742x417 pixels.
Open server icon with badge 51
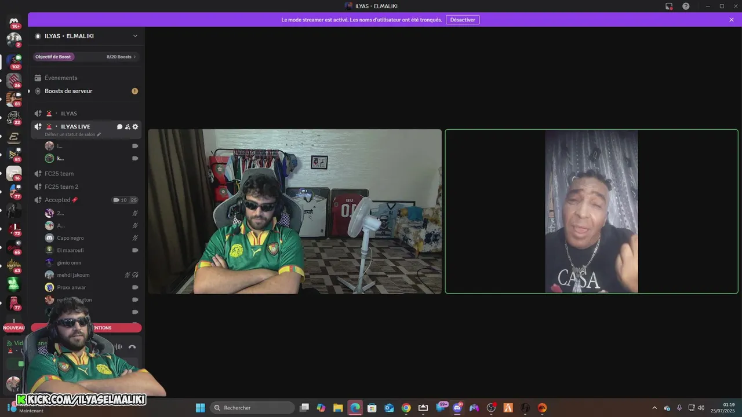click(x=14, y=154)
